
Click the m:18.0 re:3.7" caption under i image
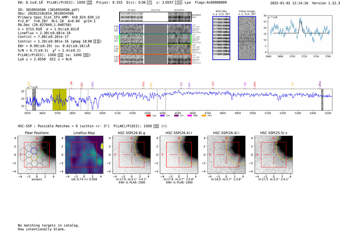point(226,179)
